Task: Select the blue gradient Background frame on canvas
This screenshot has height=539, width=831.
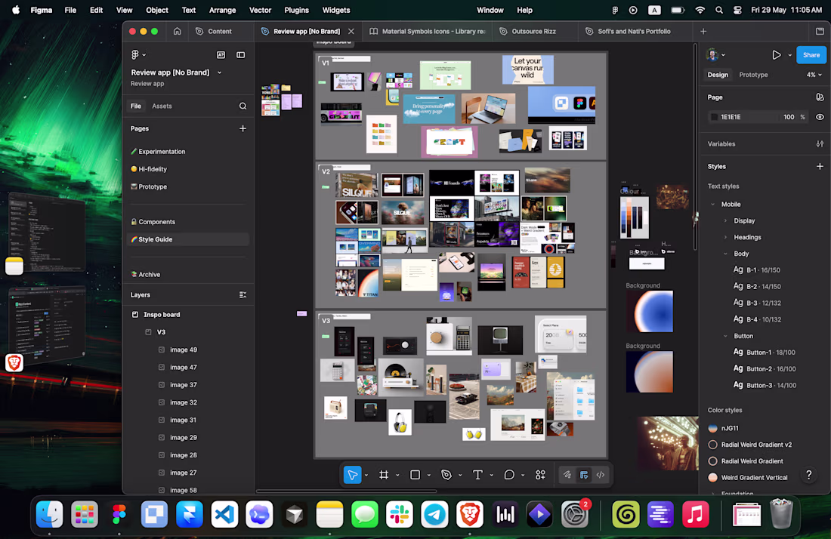Action: pos(649,311)
